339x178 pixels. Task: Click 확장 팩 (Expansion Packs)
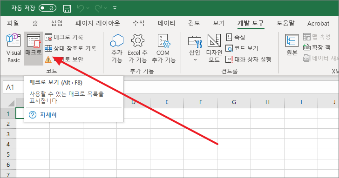317,47
